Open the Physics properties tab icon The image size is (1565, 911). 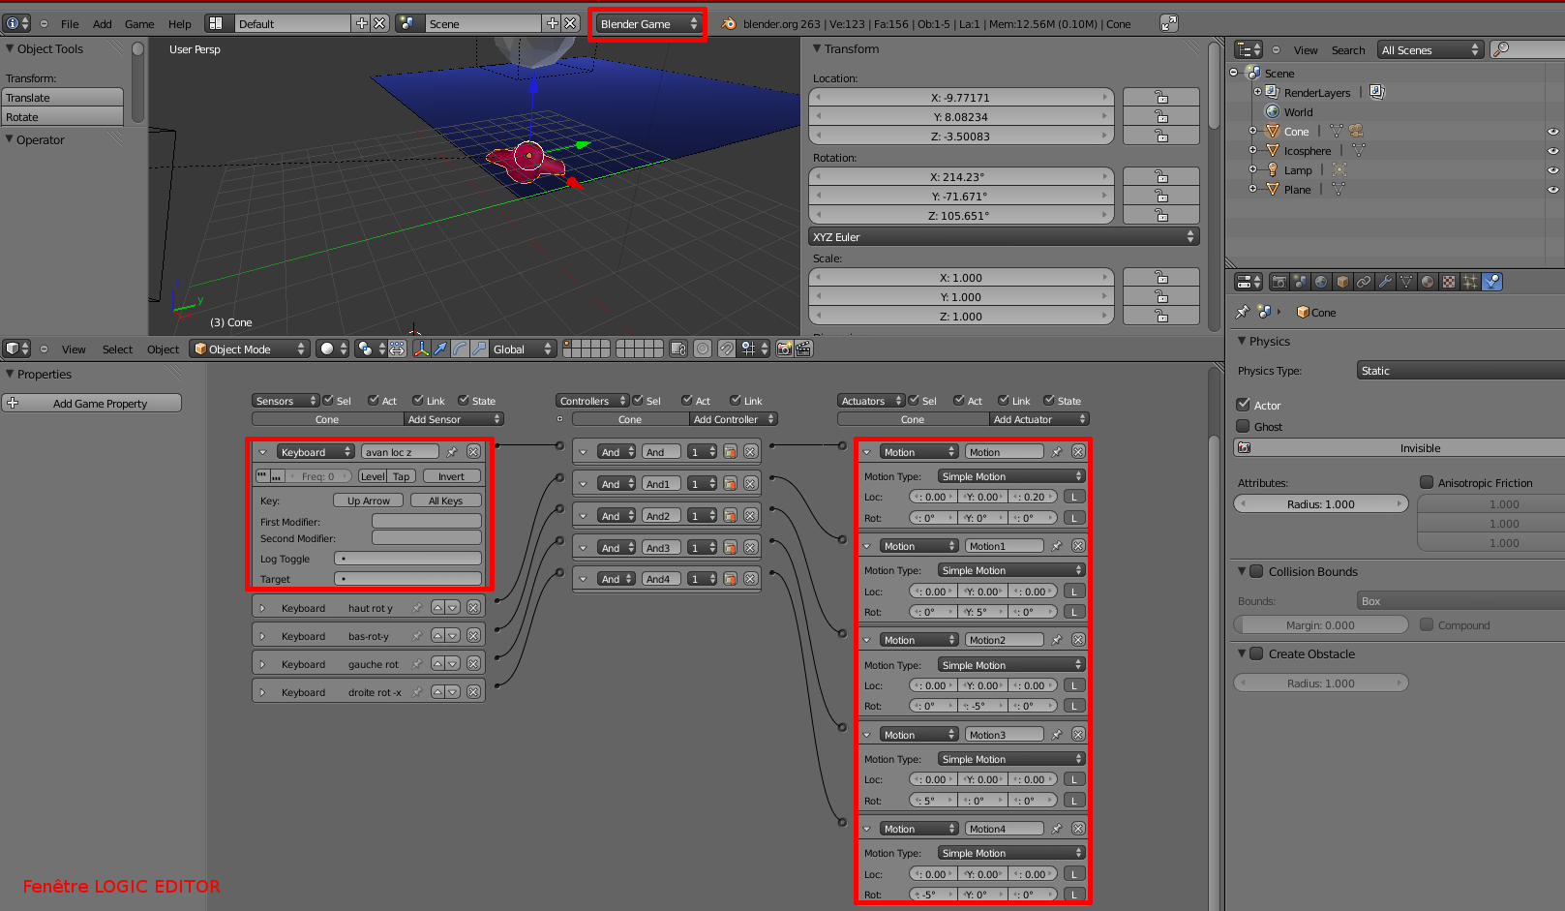point(1492,282)
